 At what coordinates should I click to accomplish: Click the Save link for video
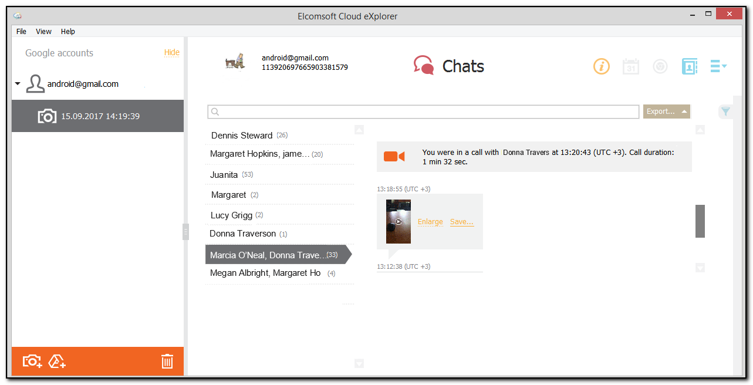[461, 222]
